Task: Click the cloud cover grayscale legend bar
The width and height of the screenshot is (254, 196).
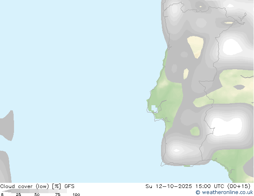Action: [x=34, y=191]
